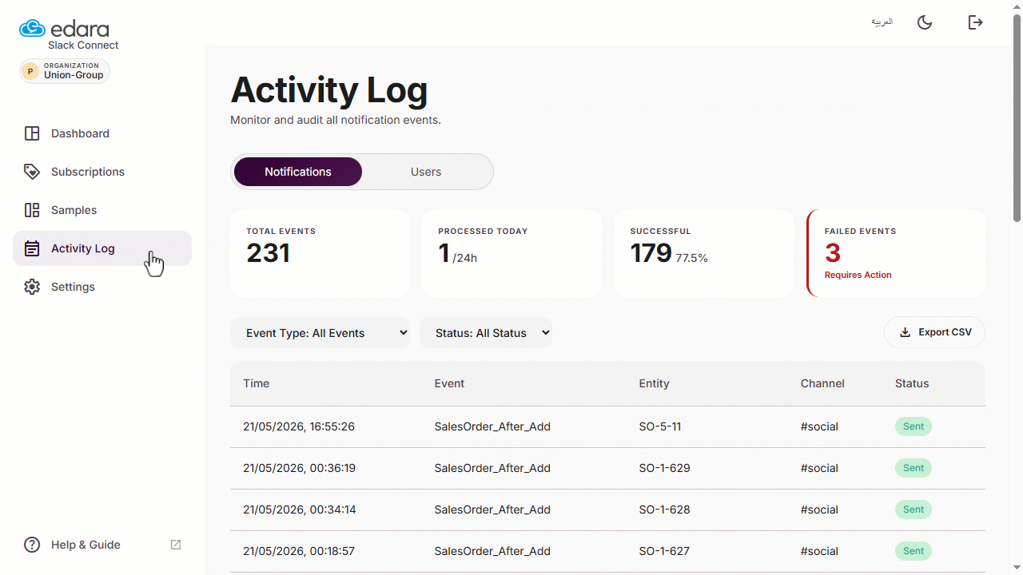1023x575 pixels.
Task: Open the Dashboard icon in sidebar
Action: (32, 133)
